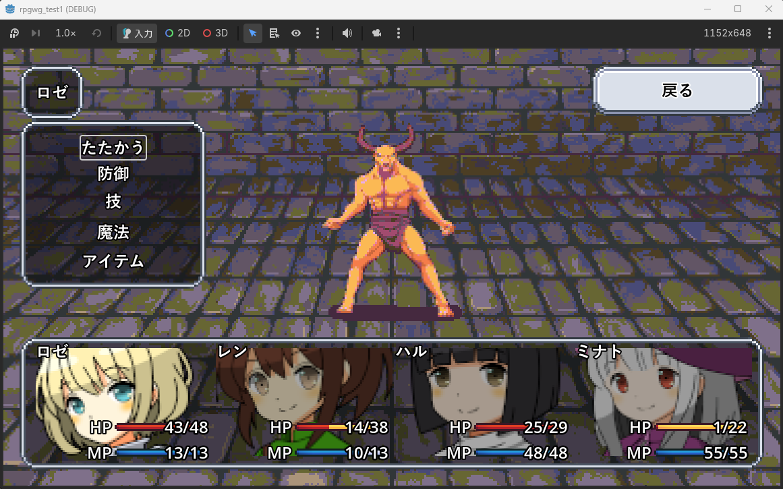Activate the arrow select tool

(x=253, y=33)
